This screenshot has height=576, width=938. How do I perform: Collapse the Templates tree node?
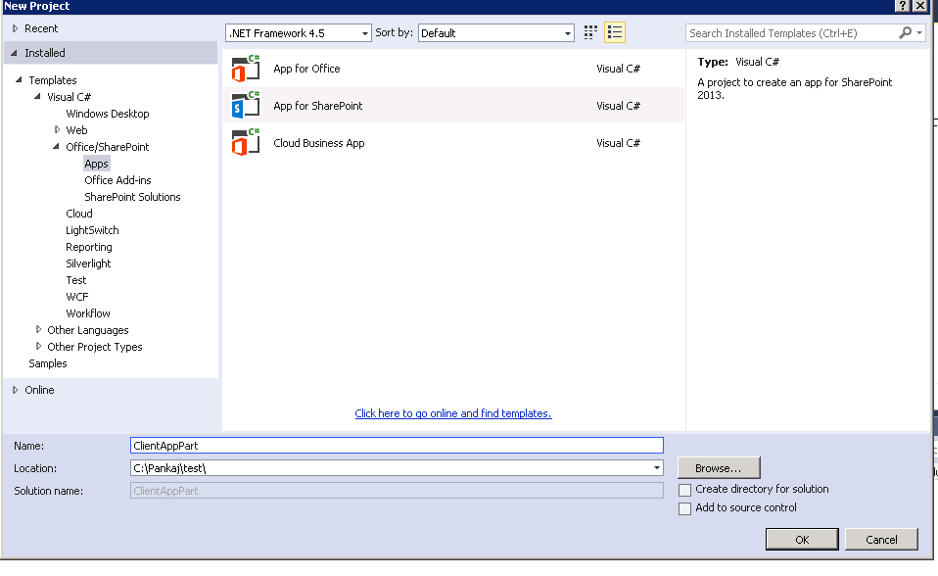pos(19,79)
